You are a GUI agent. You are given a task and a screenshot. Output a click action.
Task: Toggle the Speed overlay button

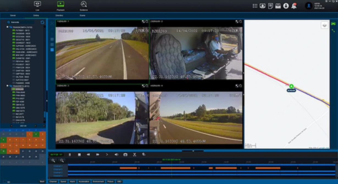click(x=63, y=182)
